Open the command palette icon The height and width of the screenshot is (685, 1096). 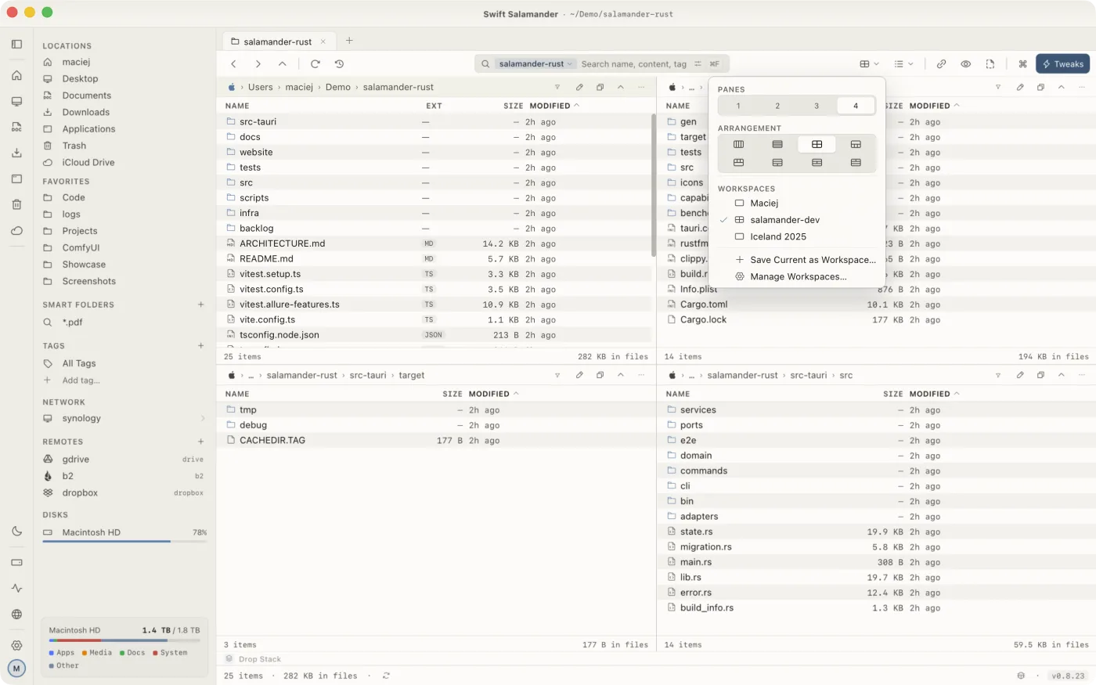1022,64
